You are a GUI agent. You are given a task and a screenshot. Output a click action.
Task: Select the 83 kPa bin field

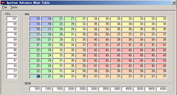(x=12, y=29)
